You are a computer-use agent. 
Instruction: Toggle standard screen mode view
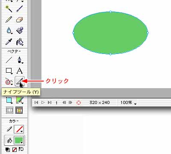tap(9, 110)
